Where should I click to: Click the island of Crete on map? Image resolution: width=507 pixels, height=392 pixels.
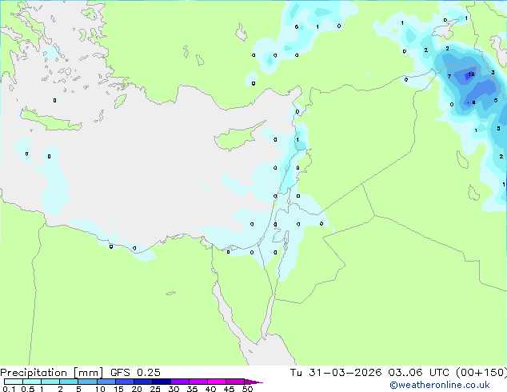(50, 120)
